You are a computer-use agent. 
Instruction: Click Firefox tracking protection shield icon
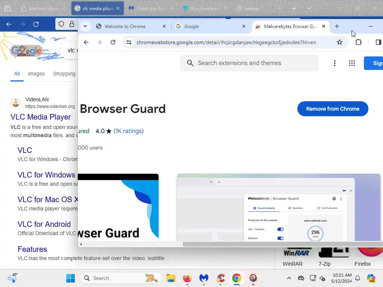pos(61,24)
